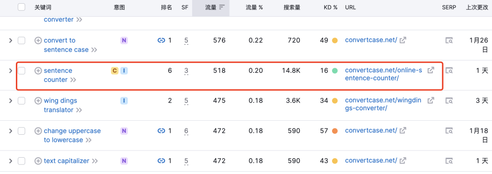This screenshot has height=174, width=492.
Task: Open the sentence counter keyword link
Action: [x=58, y=75]
